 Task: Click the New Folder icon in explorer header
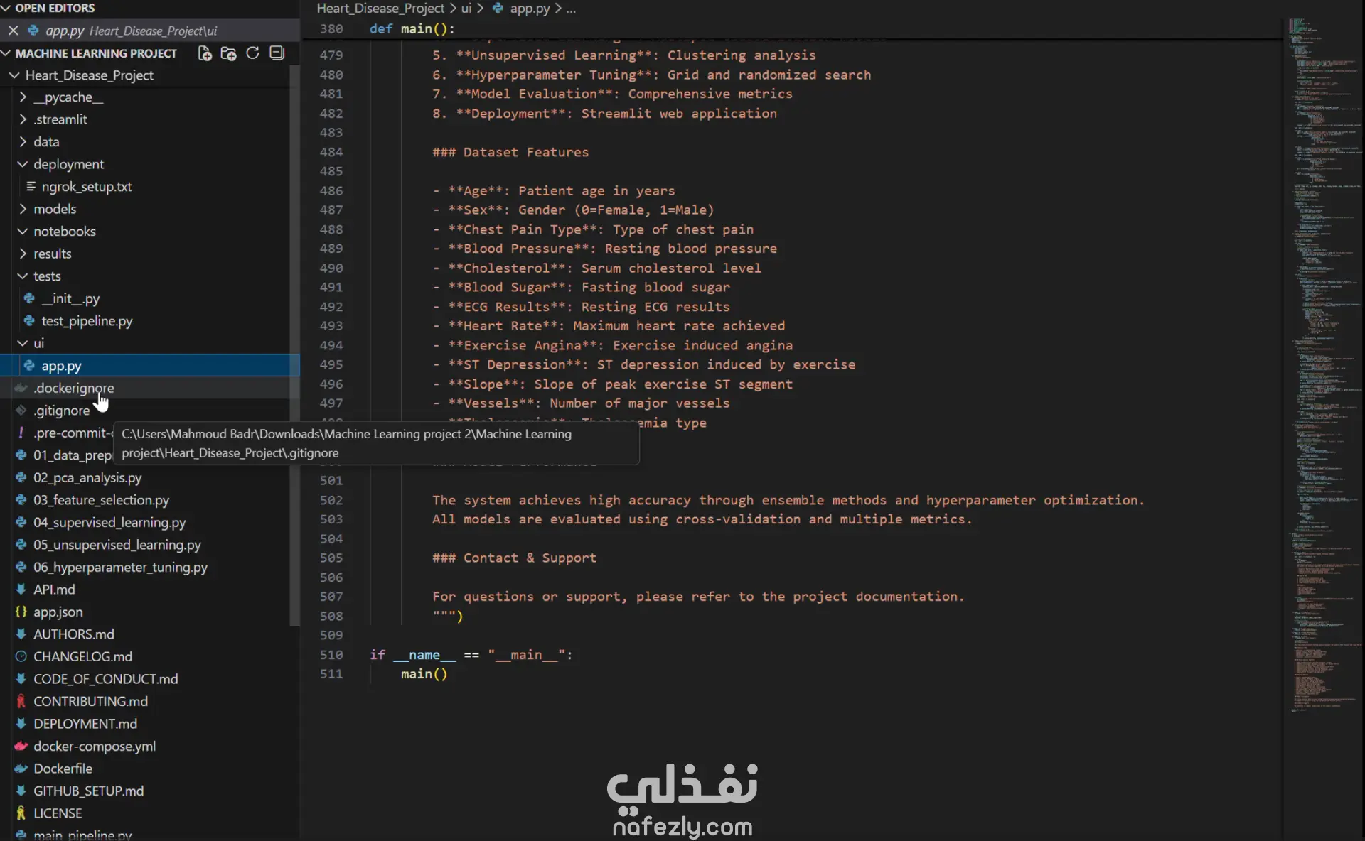point(228,53)
